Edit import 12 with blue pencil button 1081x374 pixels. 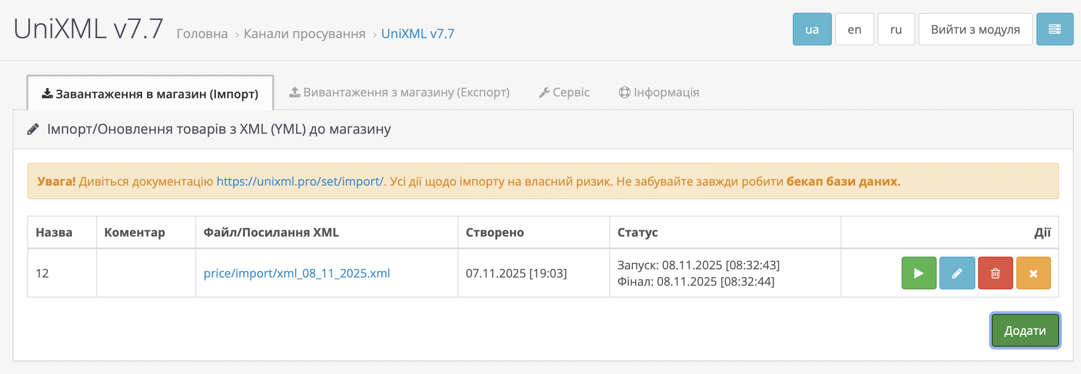click(x=957, y=273)
